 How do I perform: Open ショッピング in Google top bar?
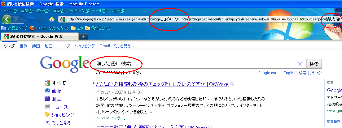[x=85, y=46]
